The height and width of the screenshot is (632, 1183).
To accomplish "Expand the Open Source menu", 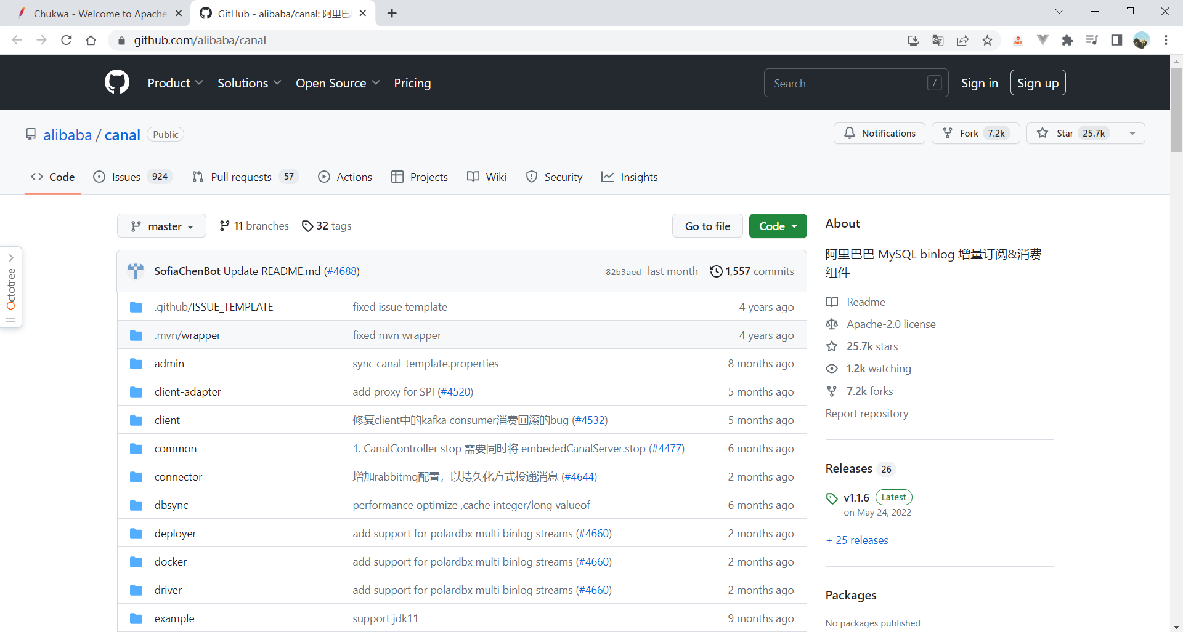I will click(x=338, y=83).
